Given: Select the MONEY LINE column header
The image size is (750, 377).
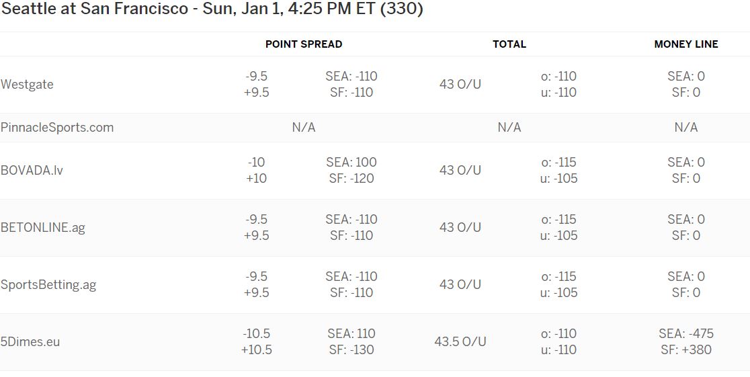Looking at the screenshot, I should (686, 44).
